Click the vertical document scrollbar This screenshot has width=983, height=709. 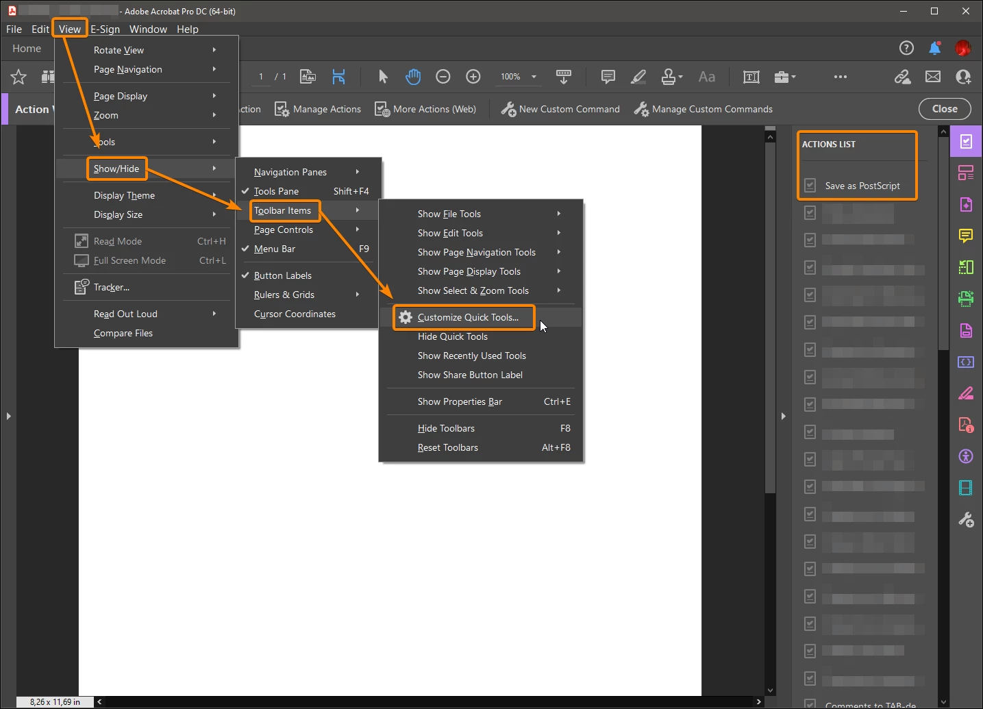pos(770,317)
